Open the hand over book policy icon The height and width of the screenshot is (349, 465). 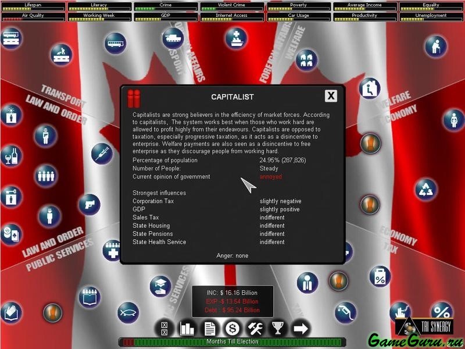11,312
